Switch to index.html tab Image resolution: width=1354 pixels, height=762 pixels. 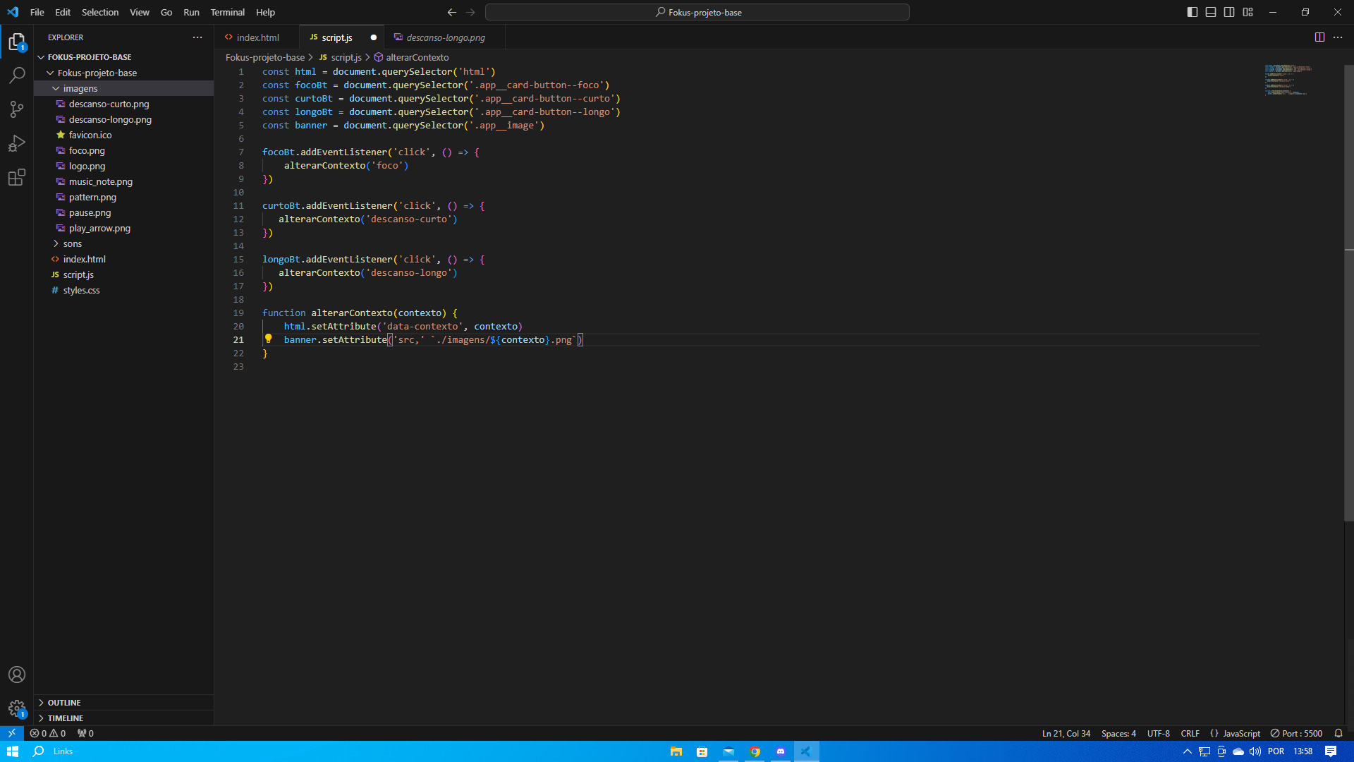(x=257, y=37)
